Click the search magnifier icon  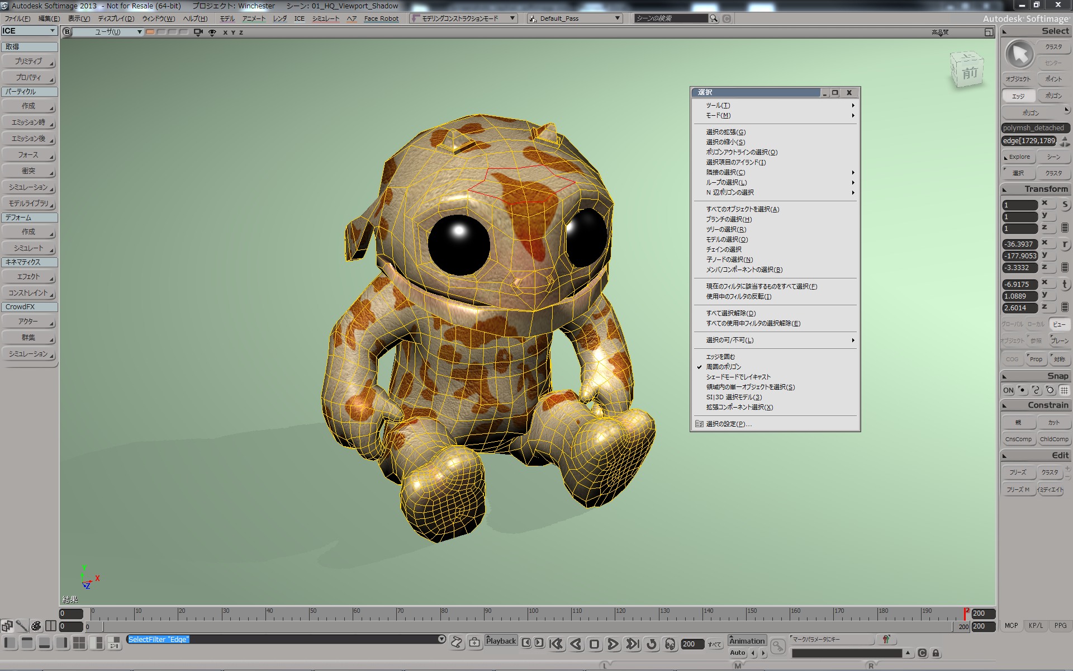pos(714,18)
